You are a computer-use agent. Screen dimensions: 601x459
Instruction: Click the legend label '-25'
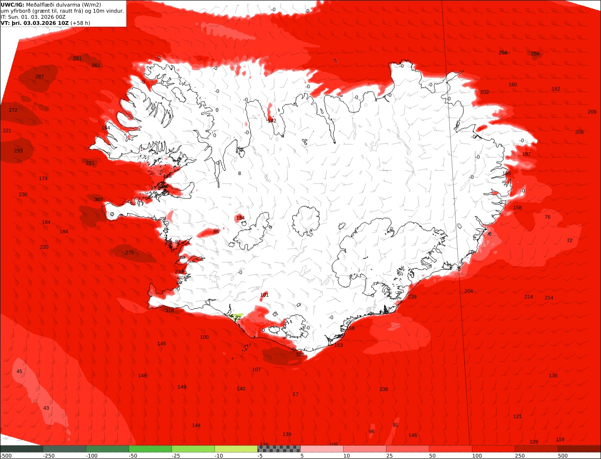(176, 456)
